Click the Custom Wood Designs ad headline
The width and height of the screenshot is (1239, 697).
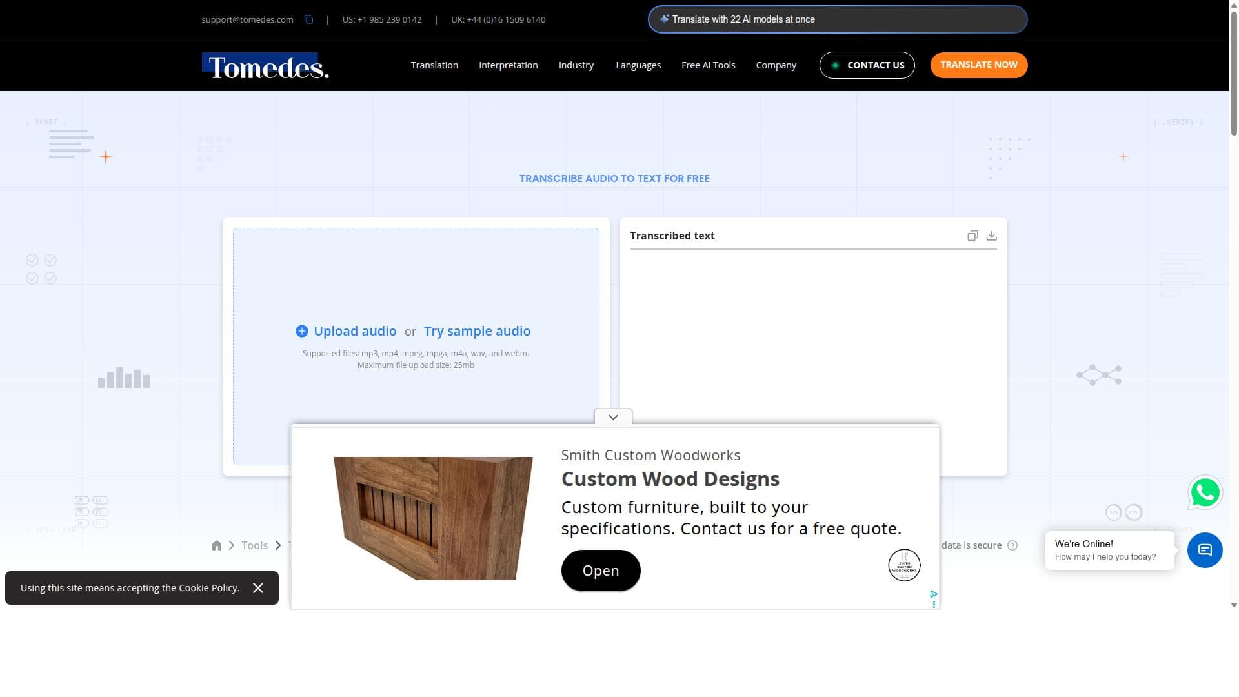point(670,479)
